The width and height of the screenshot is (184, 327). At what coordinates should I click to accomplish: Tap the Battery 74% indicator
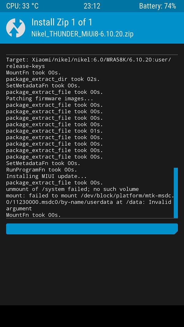click(x=157, y=6)
